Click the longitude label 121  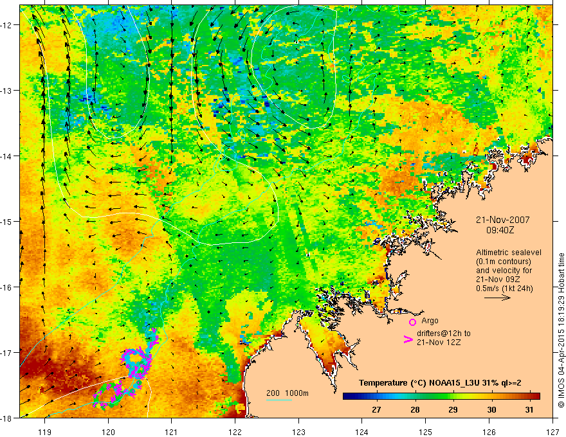pyautogui.click(x=172, y=432)
